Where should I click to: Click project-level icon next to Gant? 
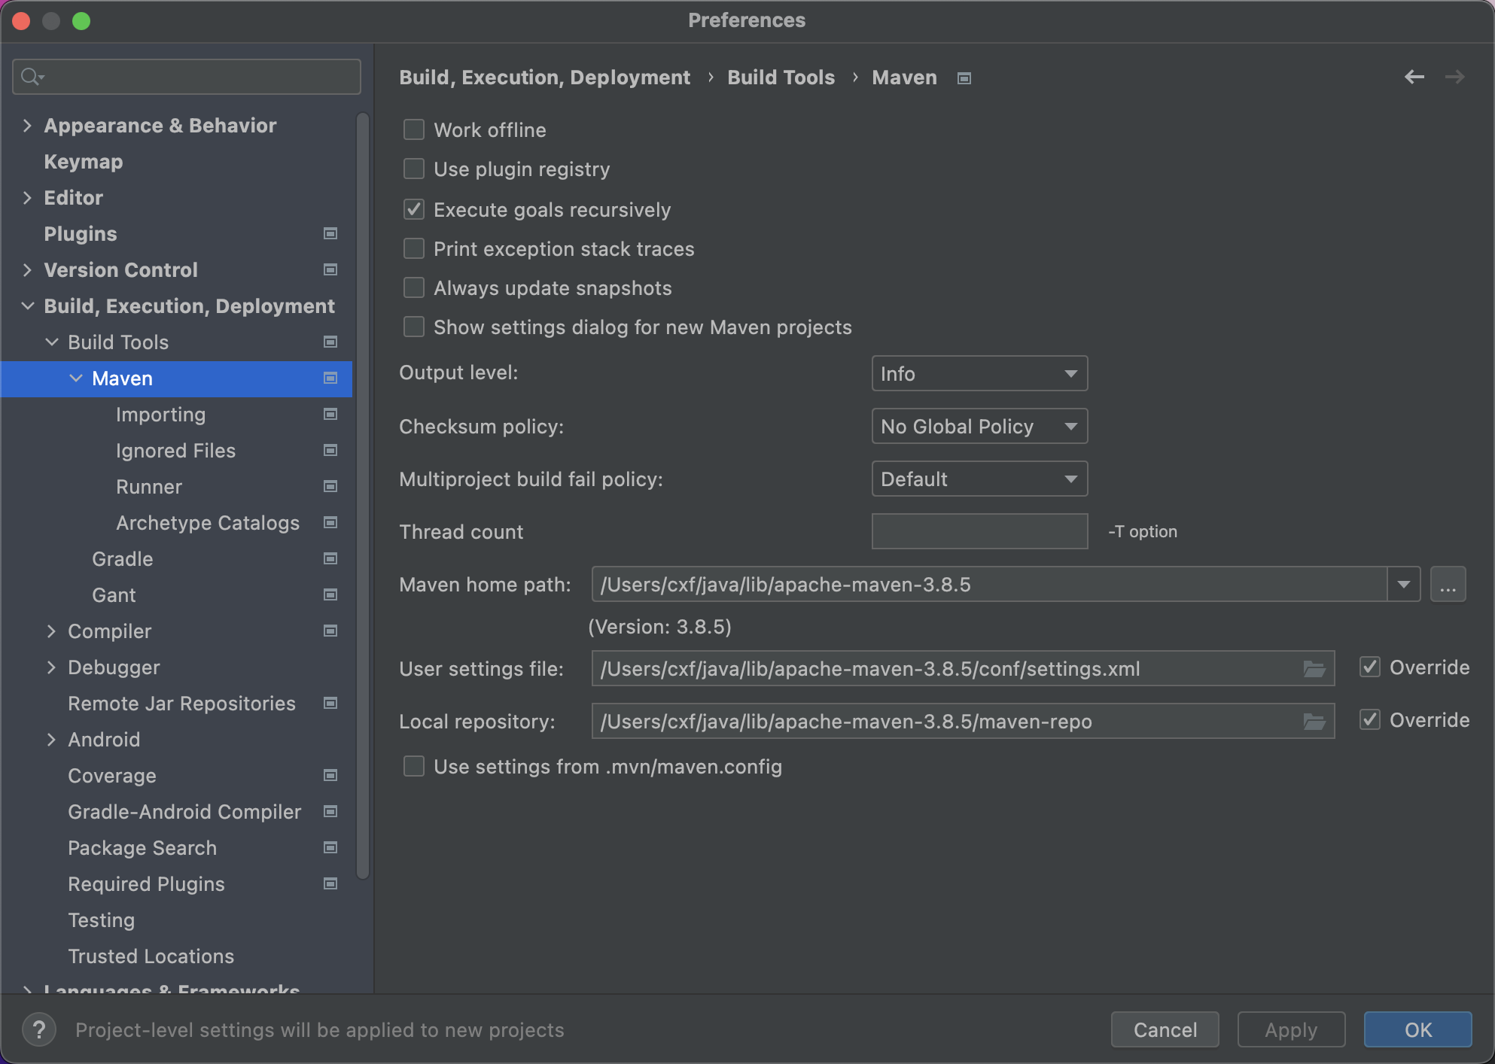pyautogui.click(x=330, y=594)
